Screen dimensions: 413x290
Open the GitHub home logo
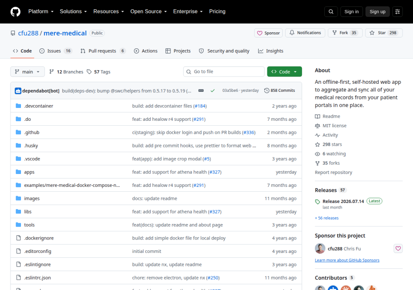pos(15,12)
